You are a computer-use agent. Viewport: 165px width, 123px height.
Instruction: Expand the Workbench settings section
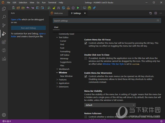click(57, 69)
